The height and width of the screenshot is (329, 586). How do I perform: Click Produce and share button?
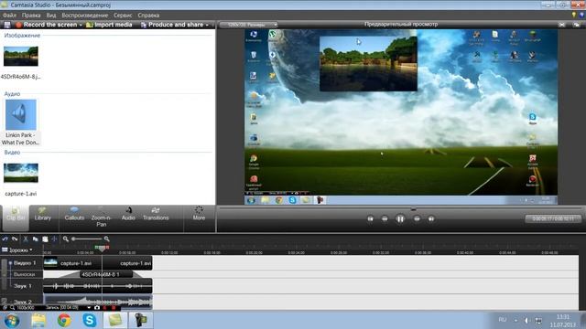[172, 25]
